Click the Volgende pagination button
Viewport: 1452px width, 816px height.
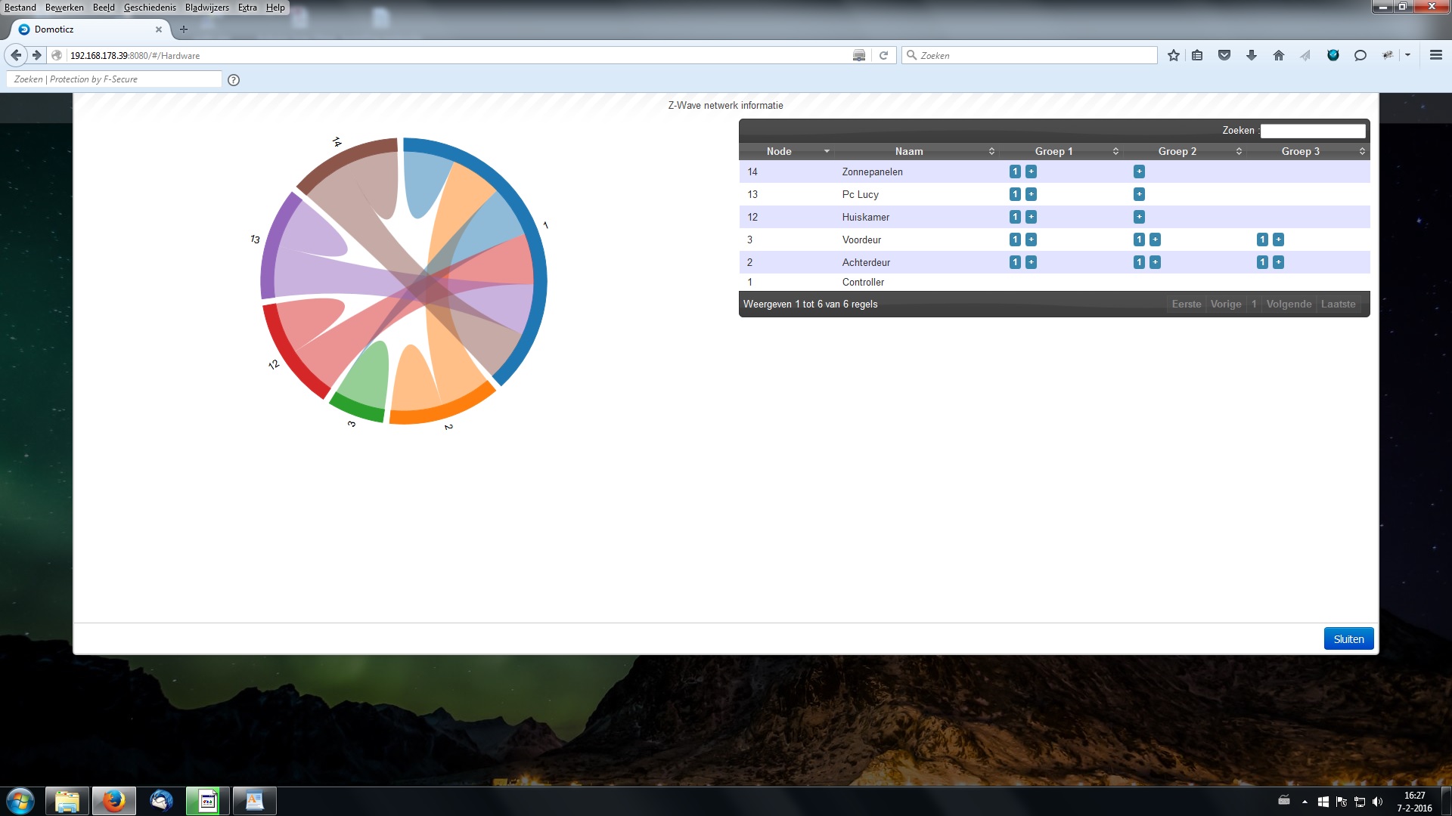[1289, 304]
